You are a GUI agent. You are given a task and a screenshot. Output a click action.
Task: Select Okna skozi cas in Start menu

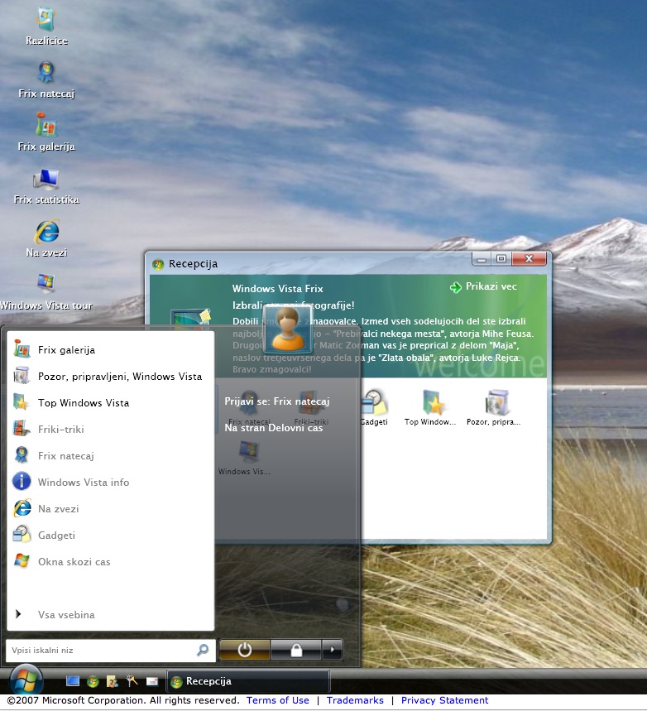click(x=111, y=562)
